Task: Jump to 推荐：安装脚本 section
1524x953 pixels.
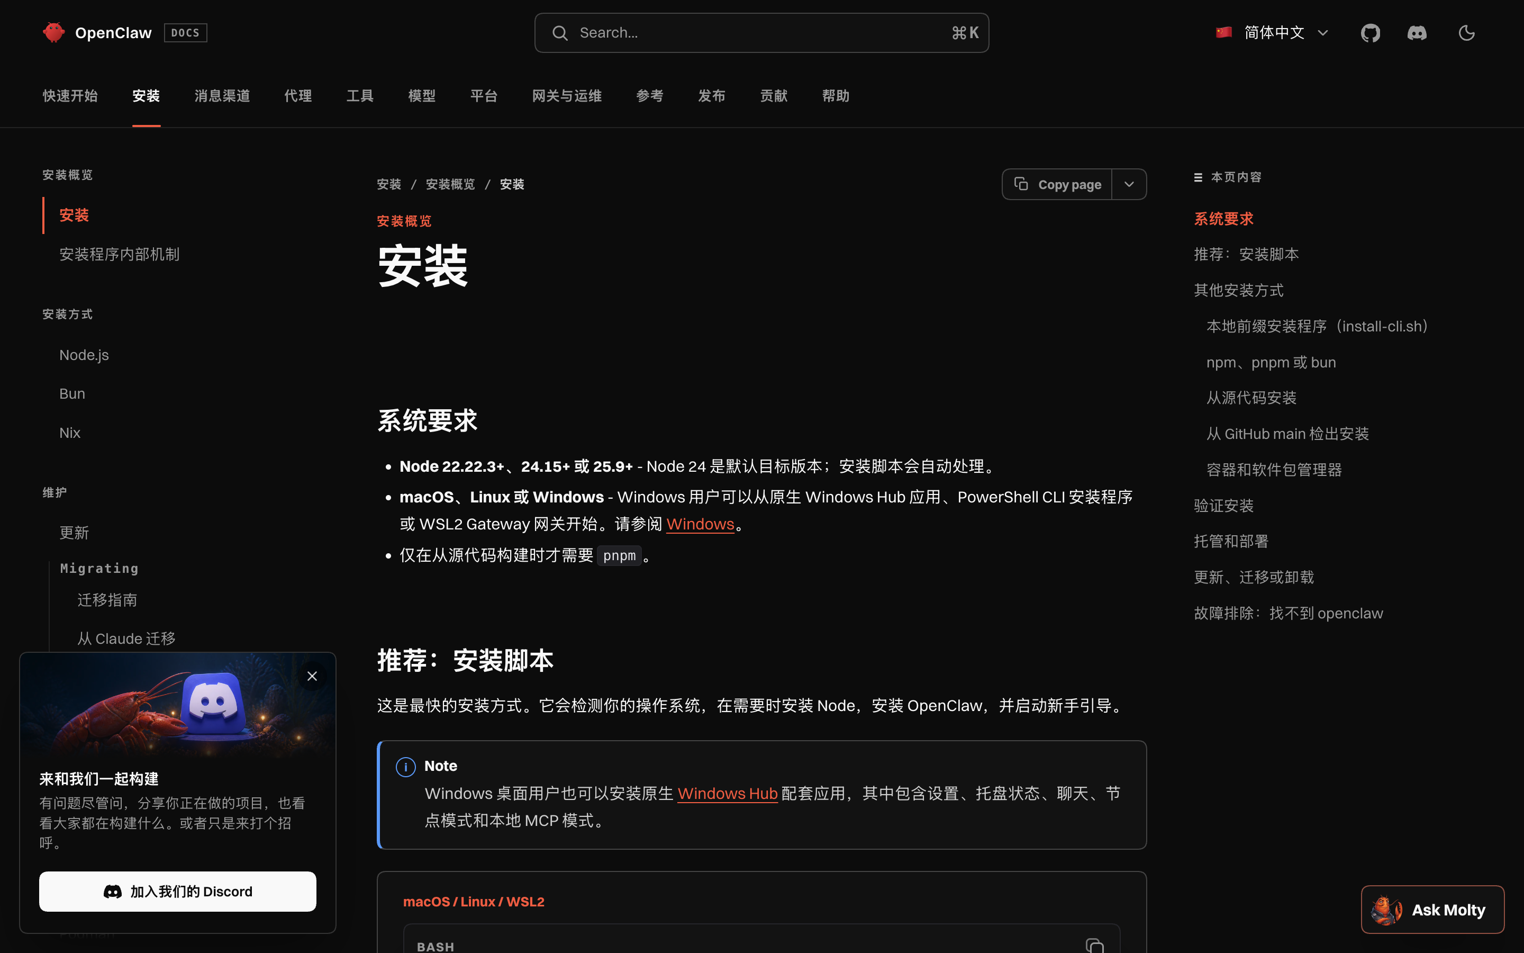Action: [1246, 255]
